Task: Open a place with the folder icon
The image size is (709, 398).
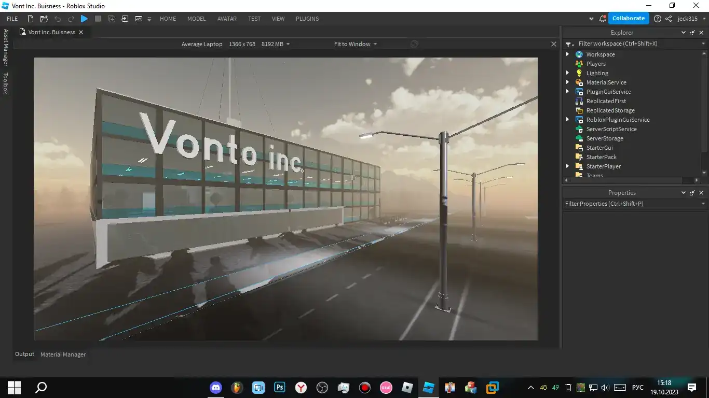Action: (44, 19)
